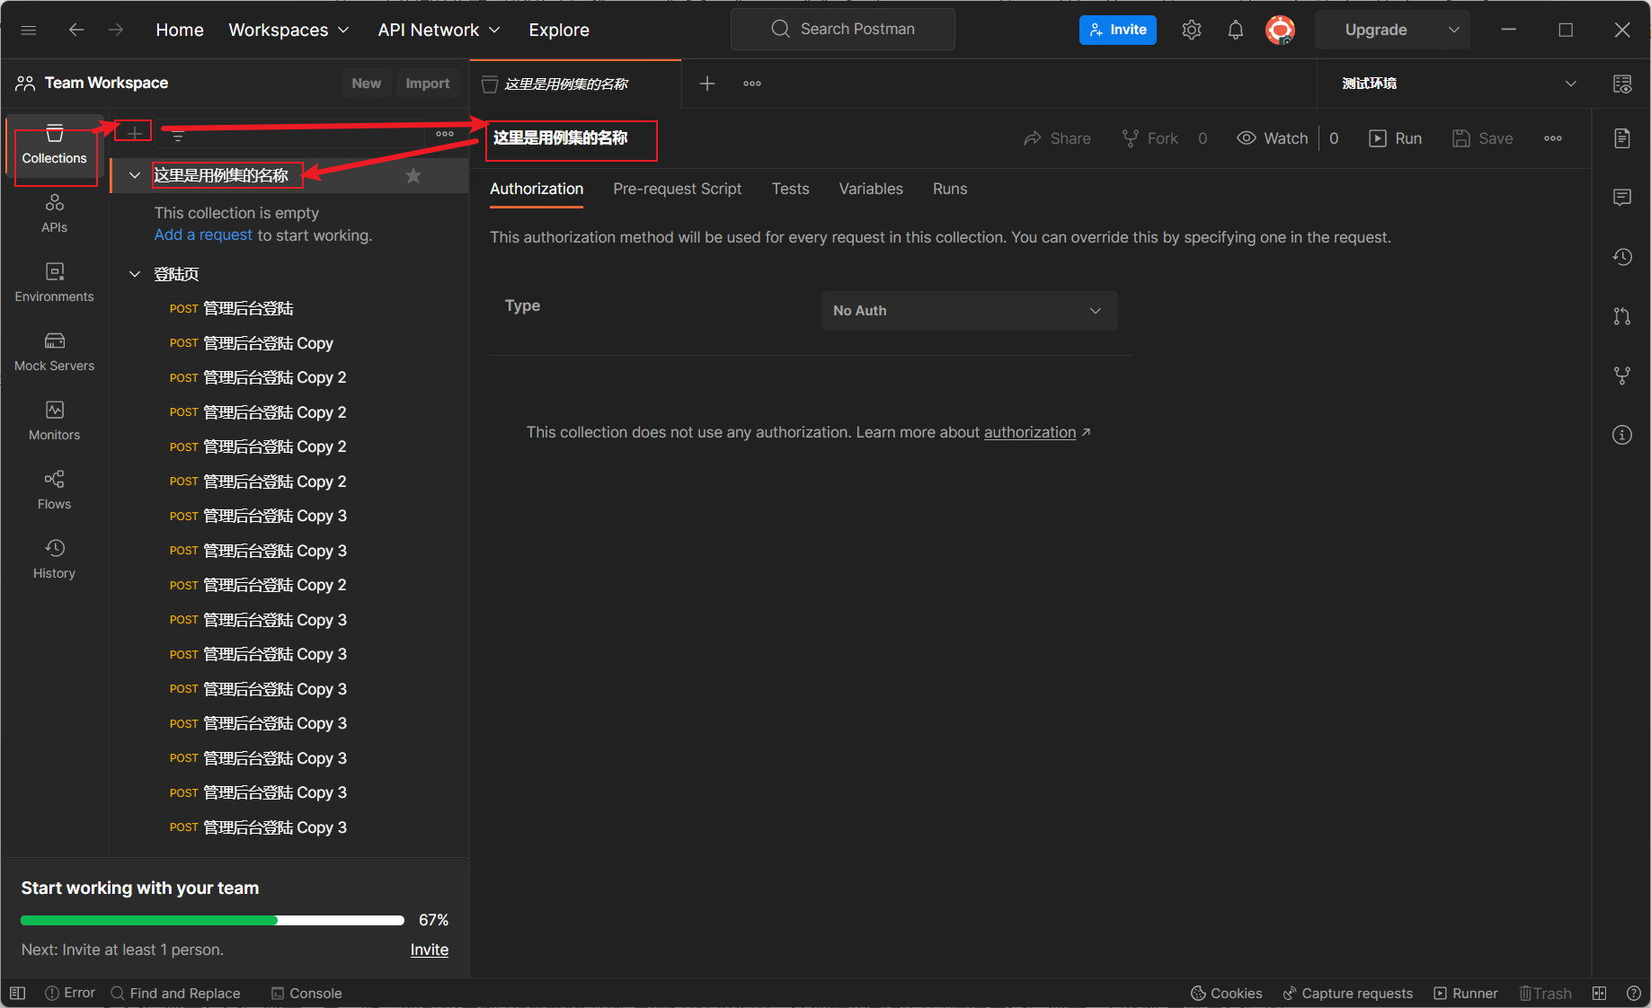The width and height of the screenshot is (1651, 1008).
Task: Click the Search Postman field
Action: coord(843,30)
